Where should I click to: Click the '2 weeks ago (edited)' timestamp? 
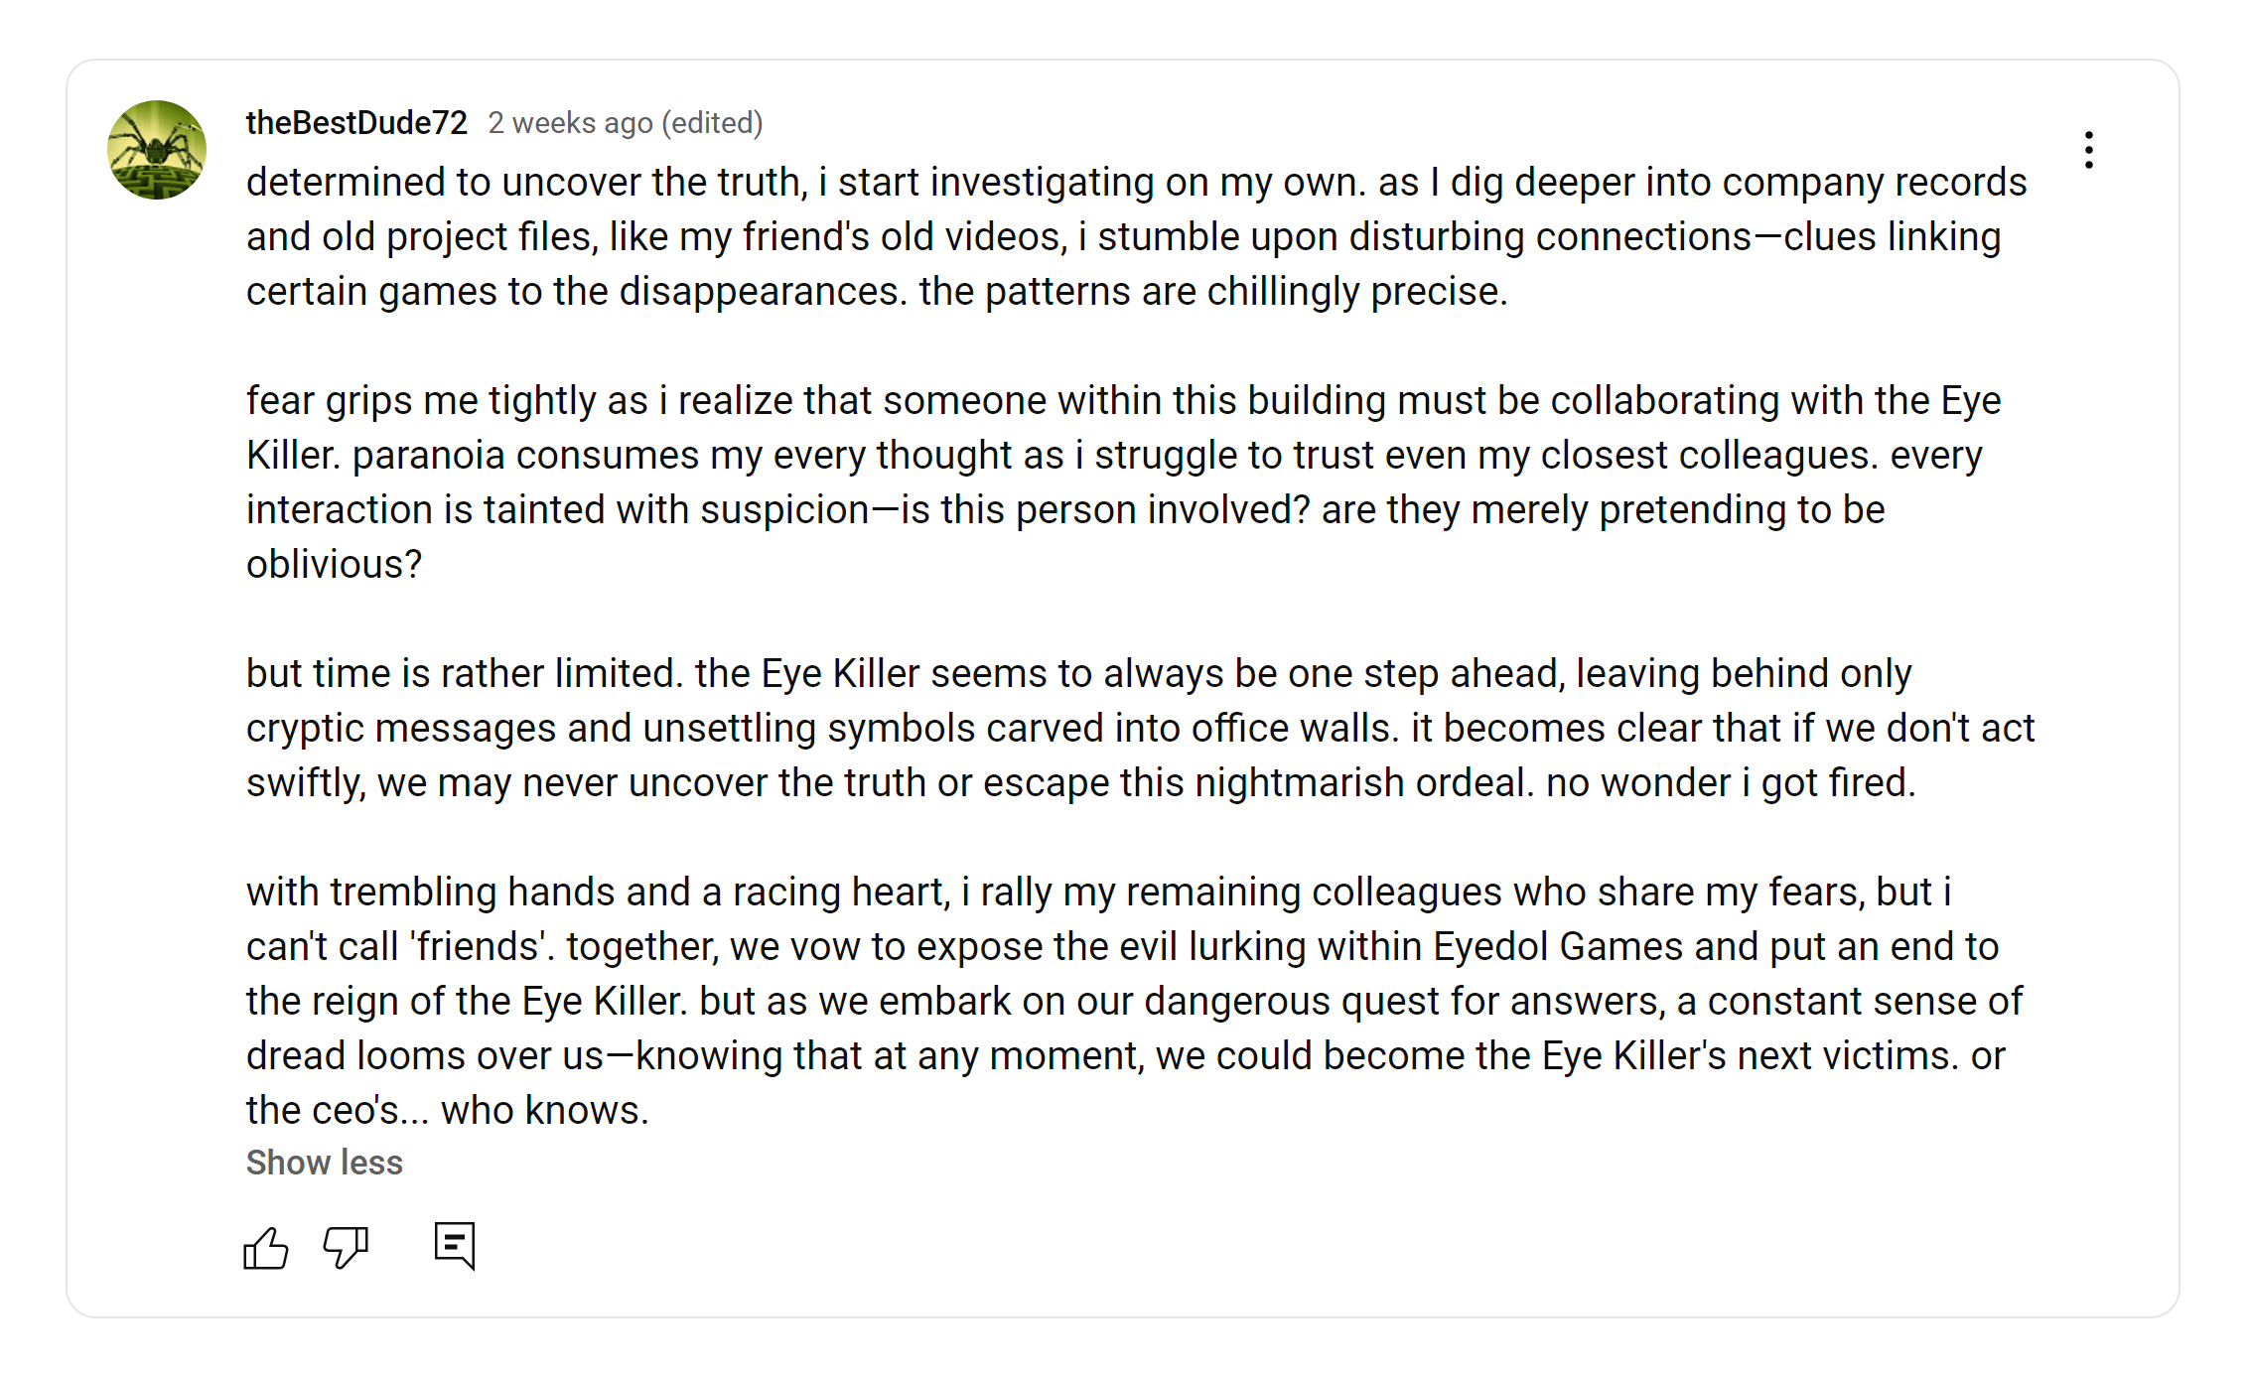[x=626, y=123]
